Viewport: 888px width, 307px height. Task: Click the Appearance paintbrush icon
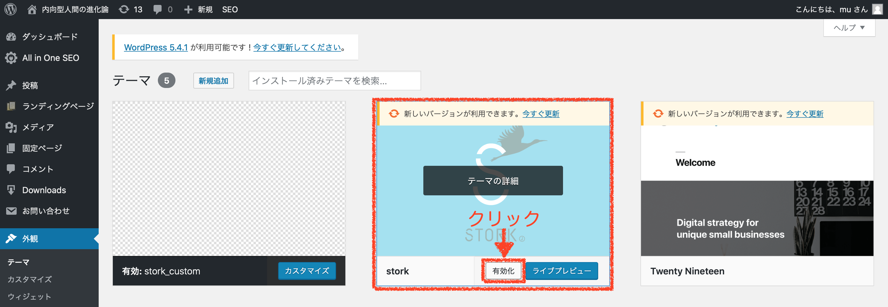[x=11, y=239]
